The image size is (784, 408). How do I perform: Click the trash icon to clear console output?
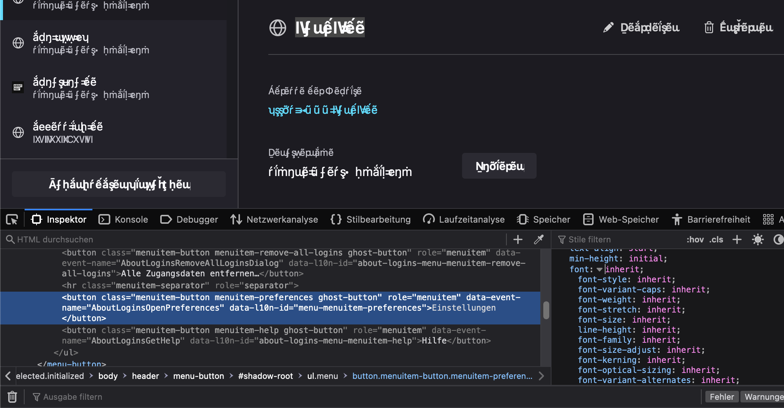tap(12, 397)
